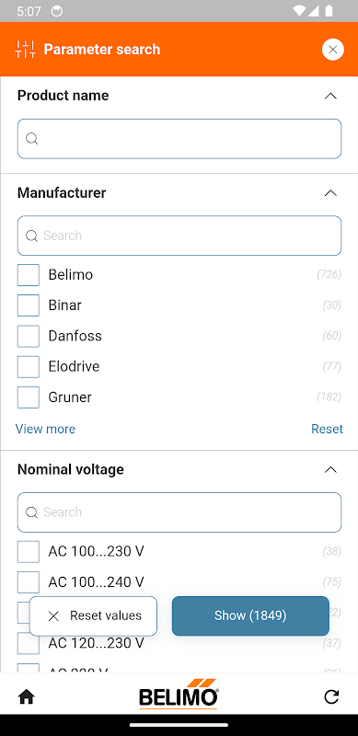Screen dimensions: 358x736
Task: Tap the Show (1849) button
Action: [250, 615]
